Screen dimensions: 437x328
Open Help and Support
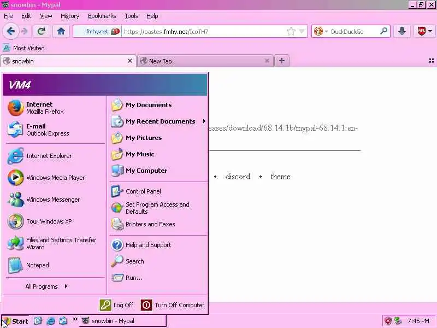pyautogui.click(x=158, y=245)
